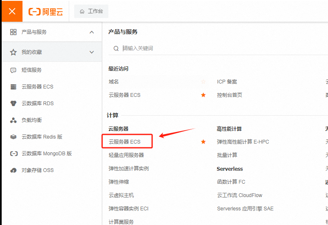Screen dimensions: 328x225
Task: Open 轻量应用服务器
Action: tap(126, 155)
